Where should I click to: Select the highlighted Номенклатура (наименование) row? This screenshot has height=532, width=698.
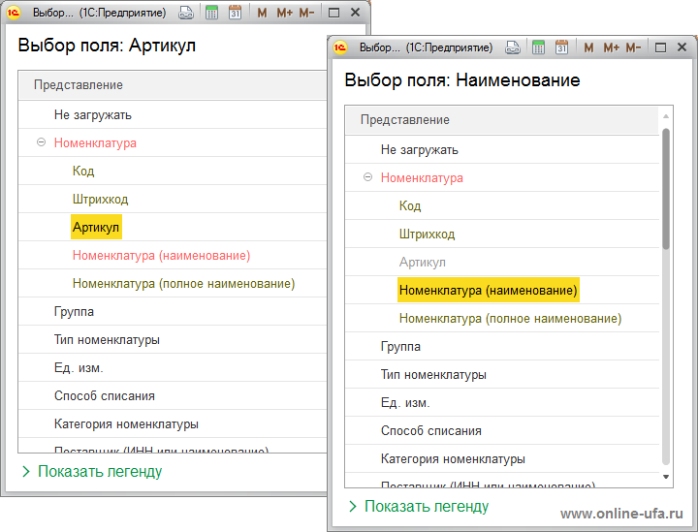pos(488,290)
